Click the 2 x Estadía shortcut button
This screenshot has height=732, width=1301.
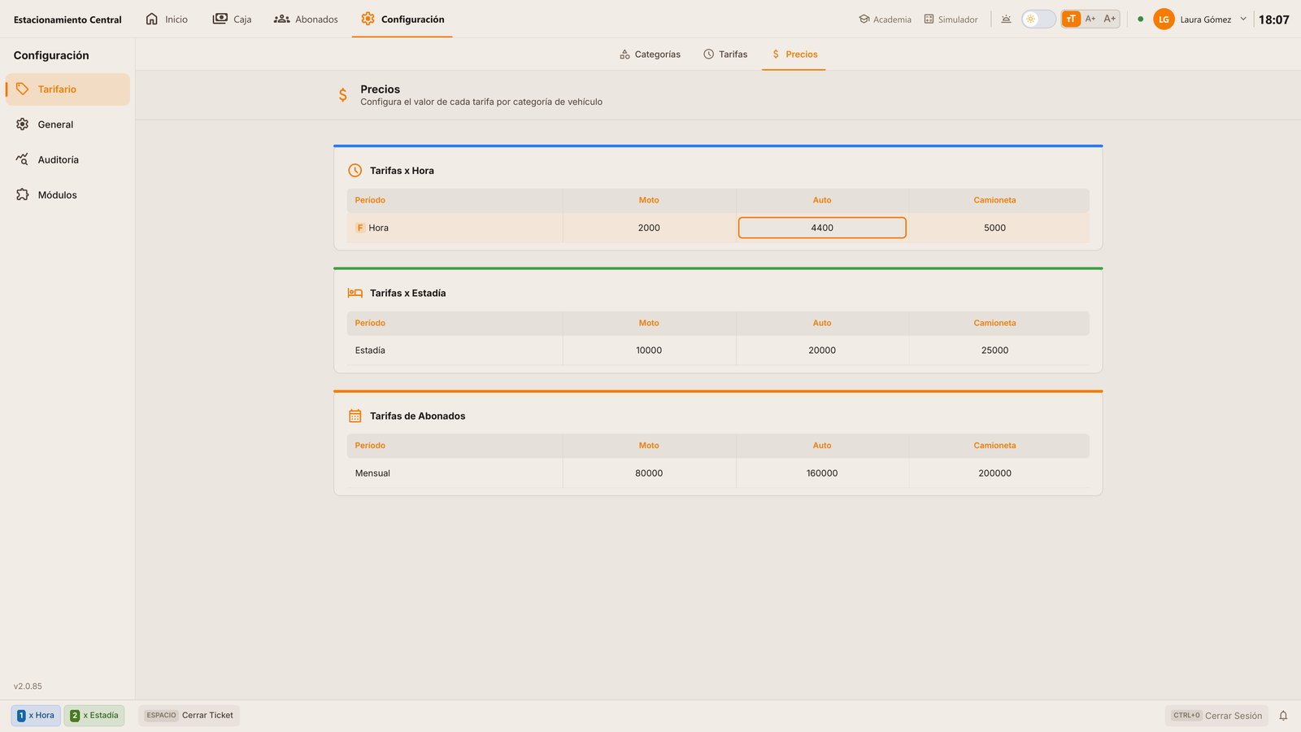click(x=94, y=716)
